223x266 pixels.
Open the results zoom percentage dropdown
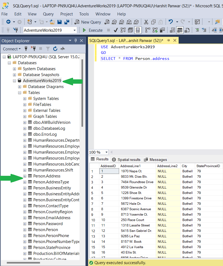pos(107,152)
